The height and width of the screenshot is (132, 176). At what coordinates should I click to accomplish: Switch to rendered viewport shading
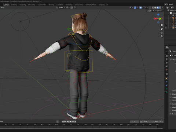(x=160, y=8)
